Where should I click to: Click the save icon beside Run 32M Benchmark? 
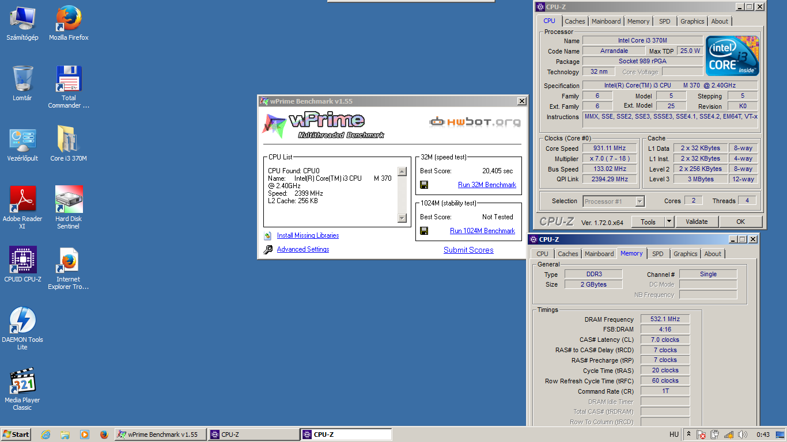coord(424,185)
